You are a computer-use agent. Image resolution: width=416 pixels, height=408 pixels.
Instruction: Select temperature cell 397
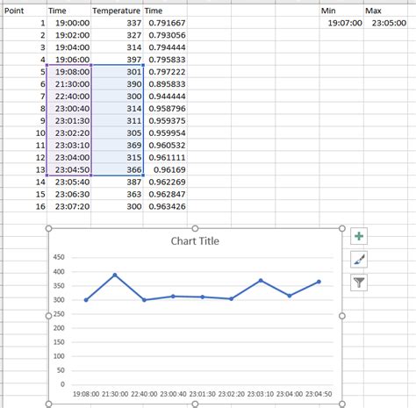tap(117, 60)
